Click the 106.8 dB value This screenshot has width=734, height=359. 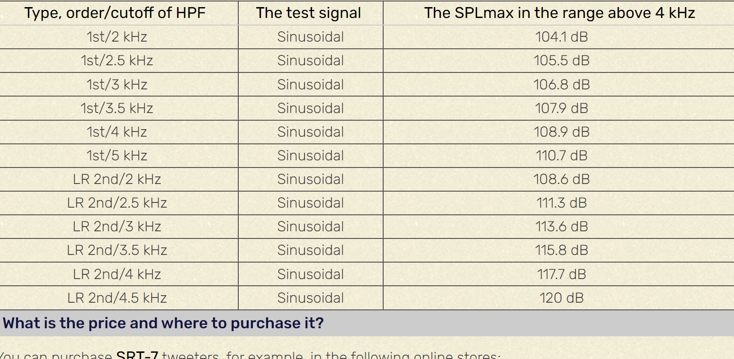click(x=562, y=85)
